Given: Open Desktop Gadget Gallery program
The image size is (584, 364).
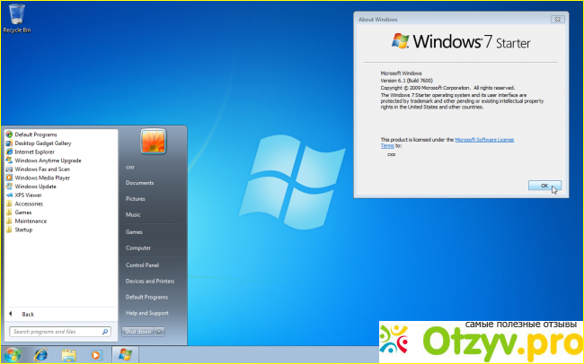Looking at the screenshot, I should coord(42,143).
